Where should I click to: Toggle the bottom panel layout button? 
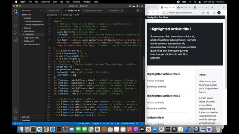[x=134, y=6]
